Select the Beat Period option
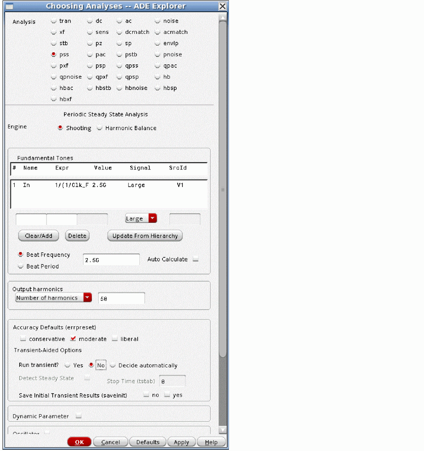 (x=21, y=266)
